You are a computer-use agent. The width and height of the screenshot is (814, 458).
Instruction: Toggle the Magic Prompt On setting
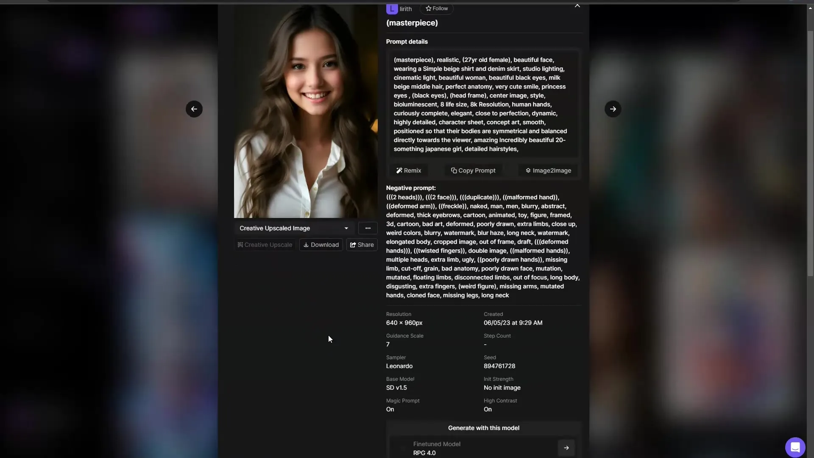coord(390,409)
